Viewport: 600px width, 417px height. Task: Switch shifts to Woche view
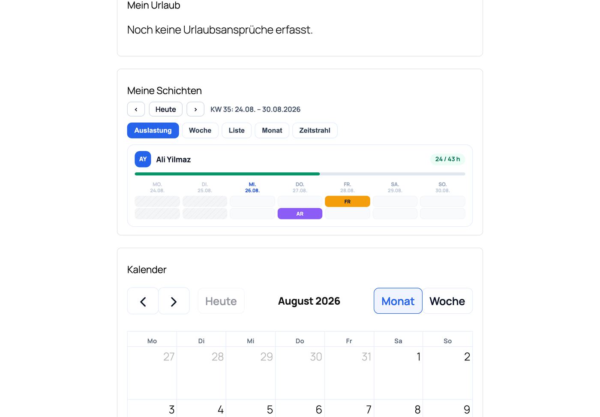pyautogui.click(x=200, y=130)
